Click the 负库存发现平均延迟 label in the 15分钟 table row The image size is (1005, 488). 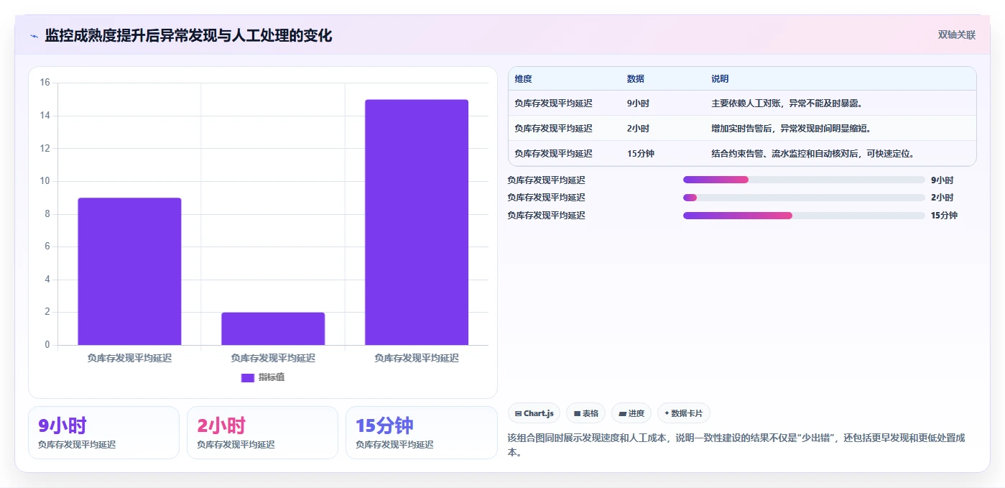pyautogui.click(x=553, y=154)
